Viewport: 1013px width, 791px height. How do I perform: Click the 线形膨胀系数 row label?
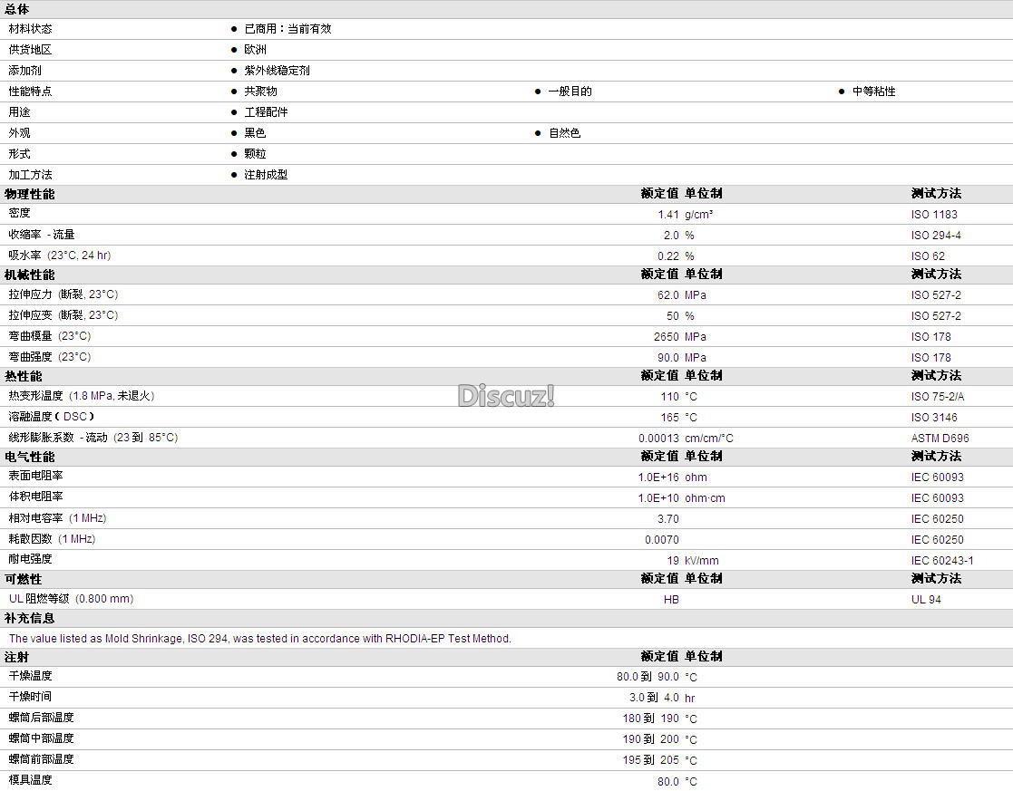(x=93, y=438)
